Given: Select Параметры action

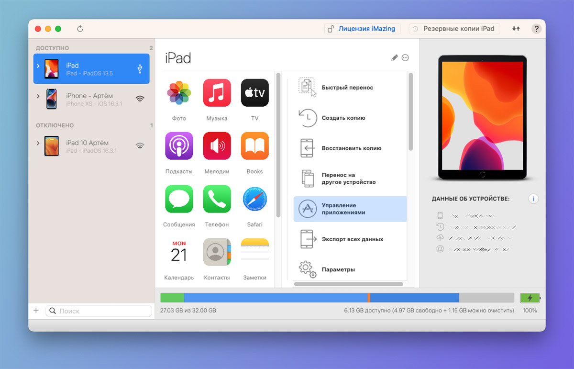Looking at the screenshot, I should tap(350, 269).
